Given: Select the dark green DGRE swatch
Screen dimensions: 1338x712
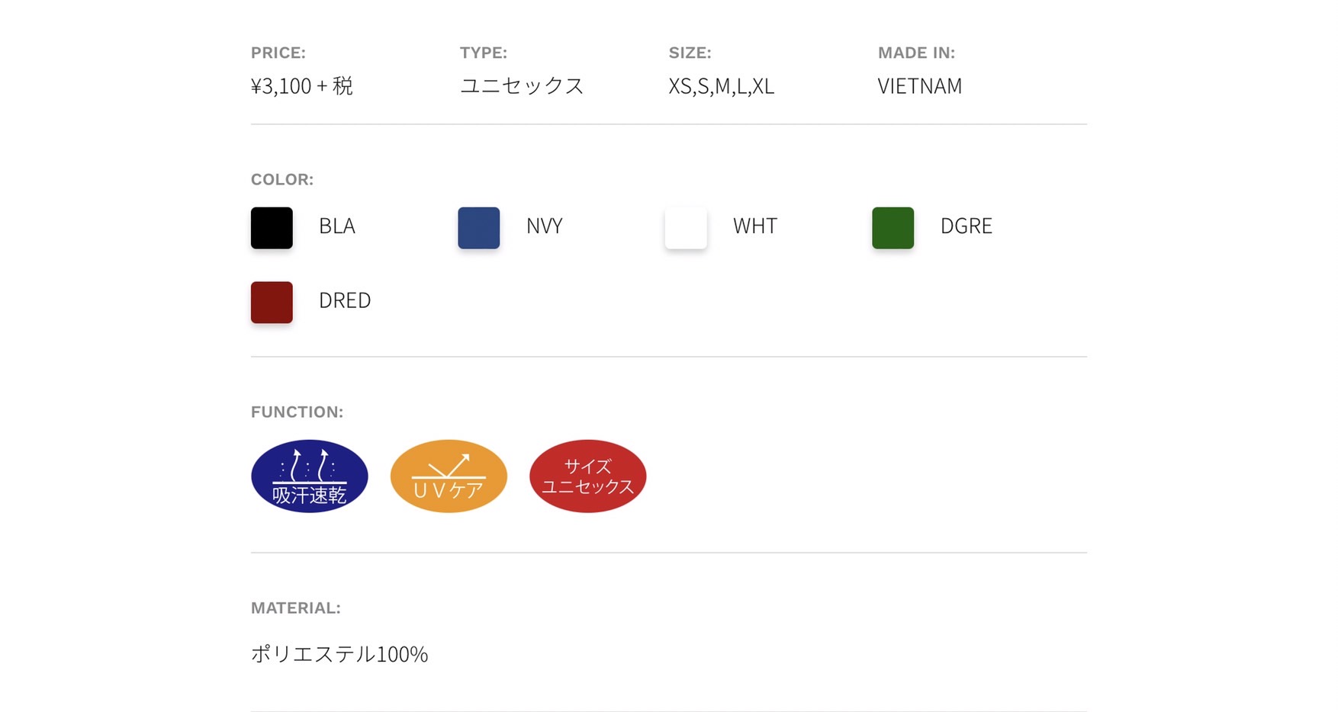Looking at the screenshot, I should pyautogui.click(x=893, y=228).
